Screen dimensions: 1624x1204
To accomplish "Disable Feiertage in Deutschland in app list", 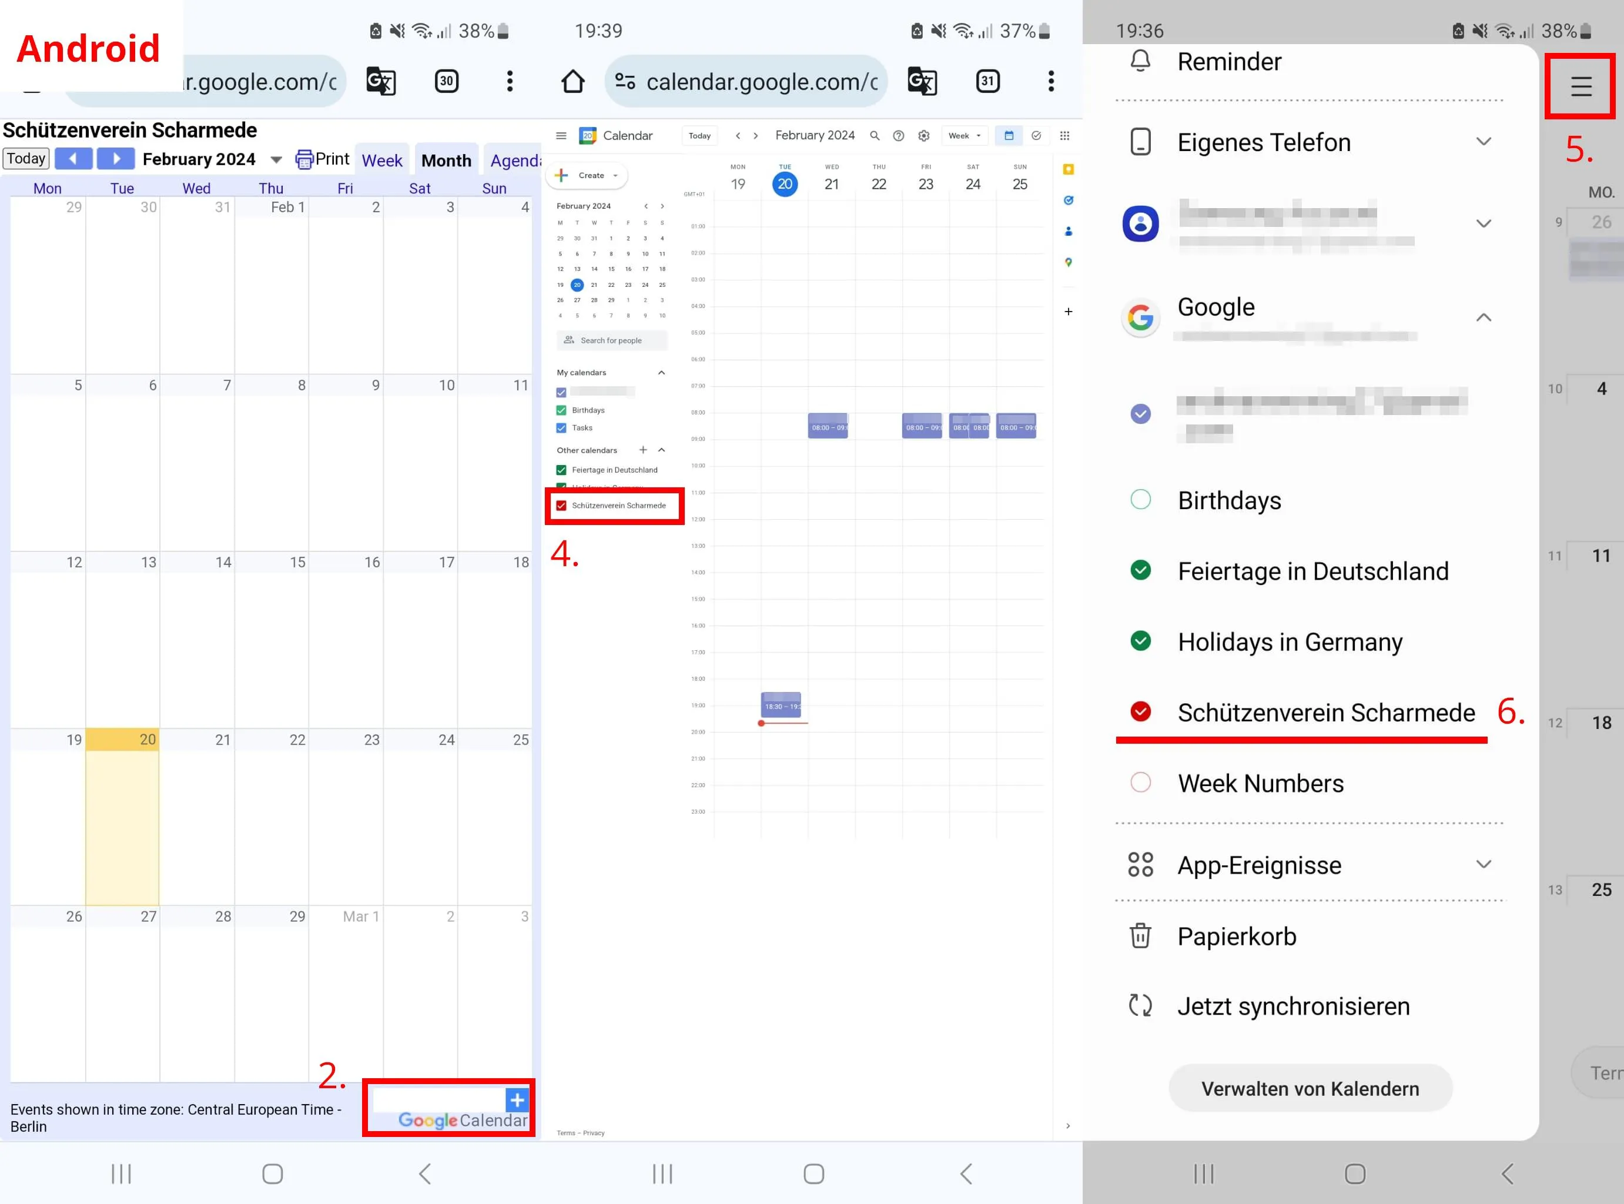I will coord(1140,570).
